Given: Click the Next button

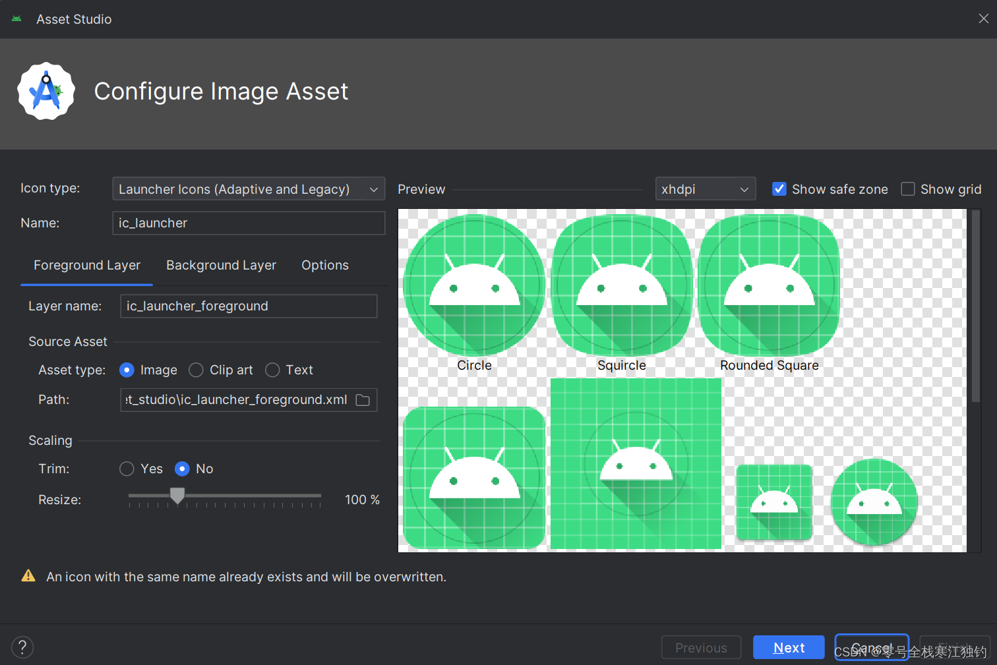Looking at the screenshot, I should point(789,647).
